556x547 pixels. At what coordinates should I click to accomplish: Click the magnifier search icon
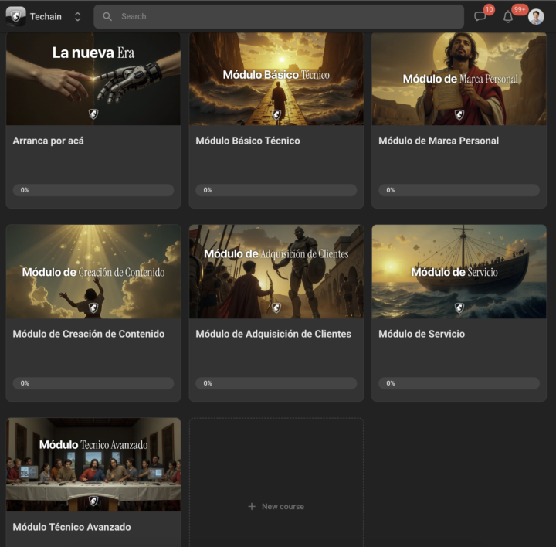click(107, 17)
